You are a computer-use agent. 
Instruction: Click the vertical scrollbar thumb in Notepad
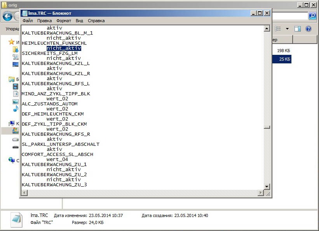pos(267,127)
